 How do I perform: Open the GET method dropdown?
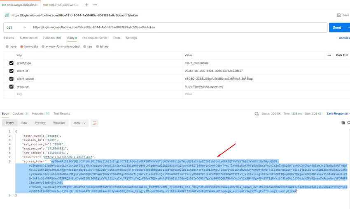click(16, 28)
